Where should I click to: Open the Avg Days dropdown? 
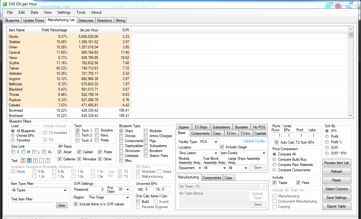[124, 190]
